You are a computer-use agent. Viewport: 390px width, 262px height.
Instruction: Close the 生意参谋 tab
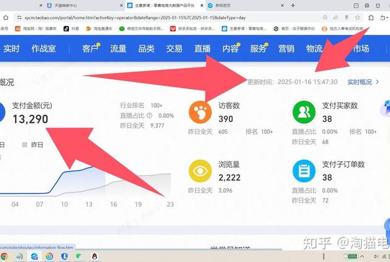[202, 6]
